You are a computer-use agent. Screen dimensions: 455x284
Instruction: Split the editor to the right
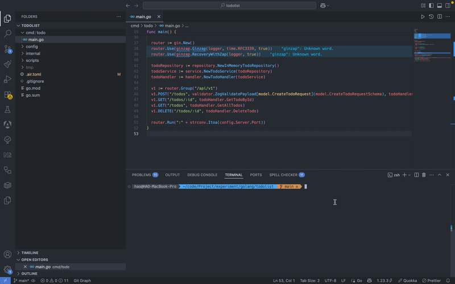tap(440, 17)
